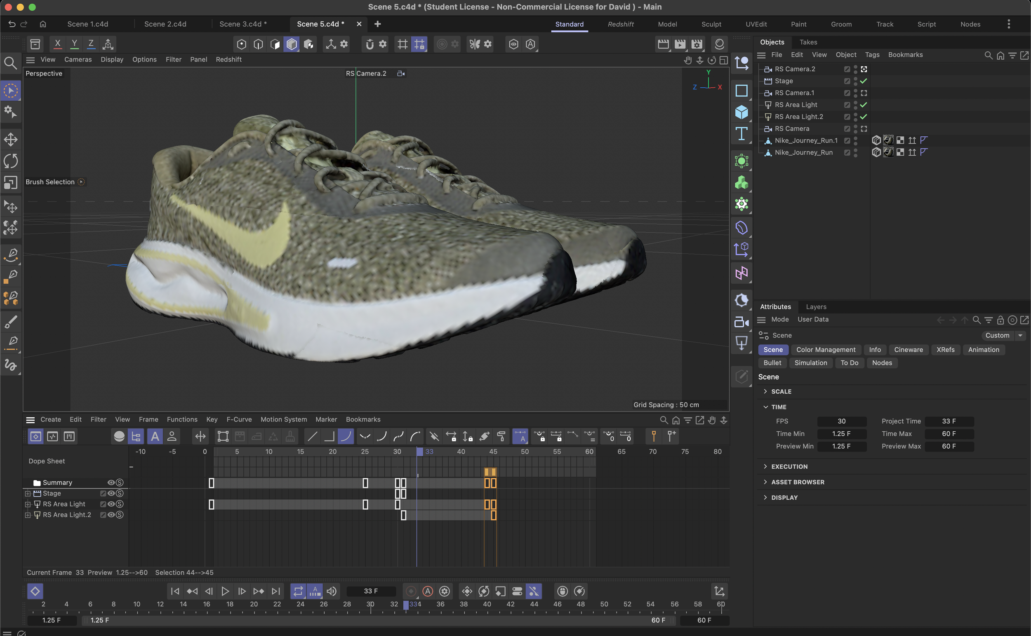1031x636 pixels.
Task: Open Scene 2.c4d document tab
Action: click(165, 24)
